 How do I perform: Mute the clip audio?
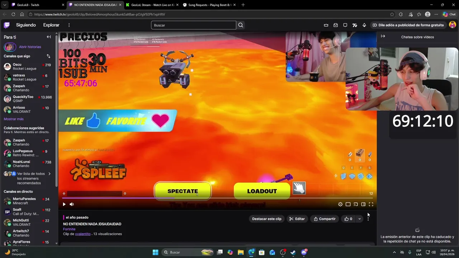point(72,204)
